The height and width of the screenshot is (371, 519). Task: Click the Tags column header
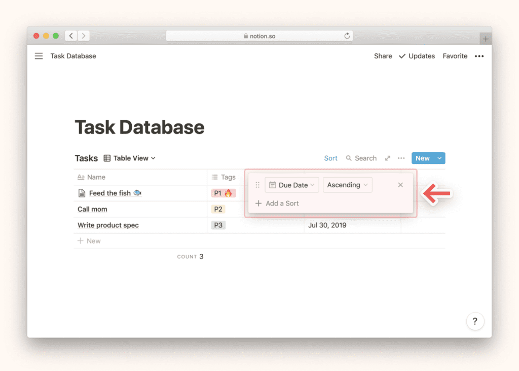coord(224,177)
